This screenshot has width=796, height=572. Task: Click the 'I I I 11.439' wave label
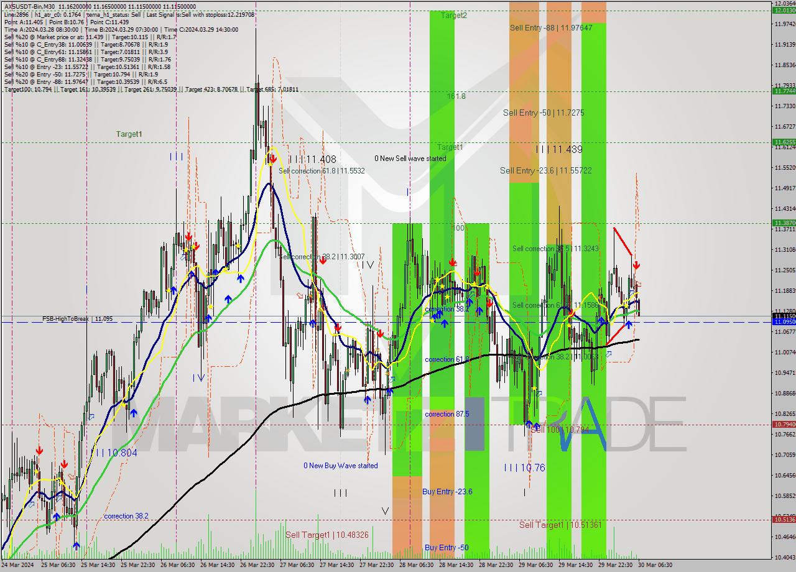pyautogui.click(x=559, y=149)
